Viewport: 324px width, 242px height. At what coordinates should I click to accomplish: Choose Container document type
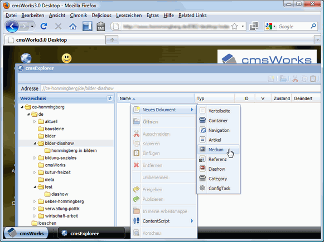(219, 121)
